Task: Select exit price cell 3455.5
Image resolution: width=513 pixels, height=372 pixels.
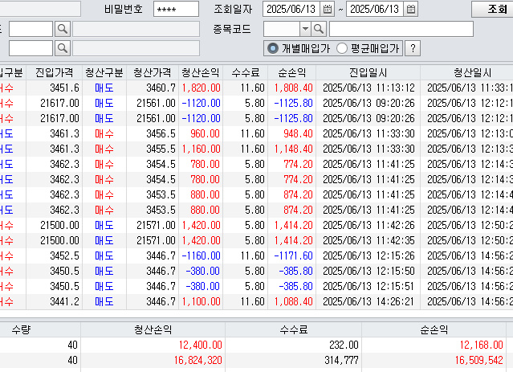Action: 152,149
